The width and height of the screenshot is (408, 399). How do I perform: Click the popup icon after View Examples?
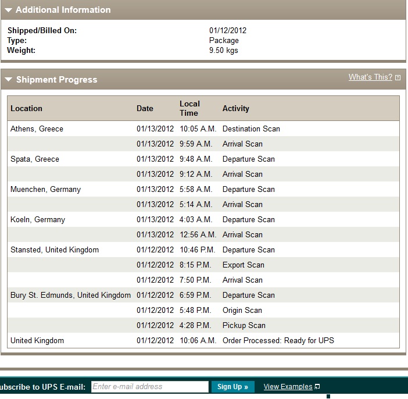[317, 387]
